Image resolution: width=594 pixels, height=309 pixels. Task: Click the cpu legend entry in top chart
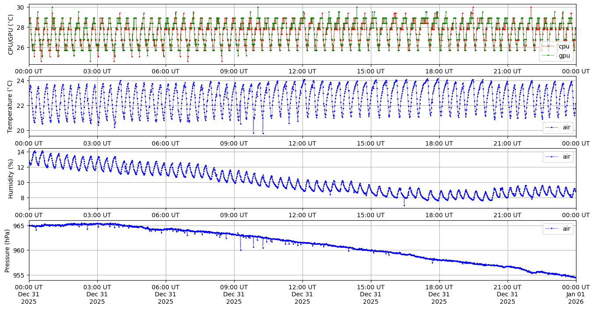pos(564,46)
